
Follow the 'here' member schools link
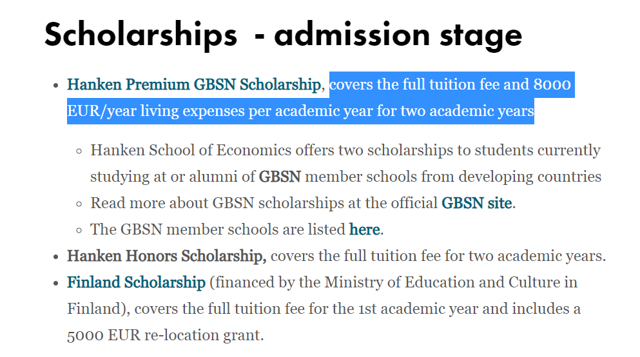(365, 229)
